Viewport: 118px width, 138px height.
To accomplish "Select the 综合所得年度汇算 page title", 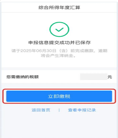I will [x=59, y=8].
